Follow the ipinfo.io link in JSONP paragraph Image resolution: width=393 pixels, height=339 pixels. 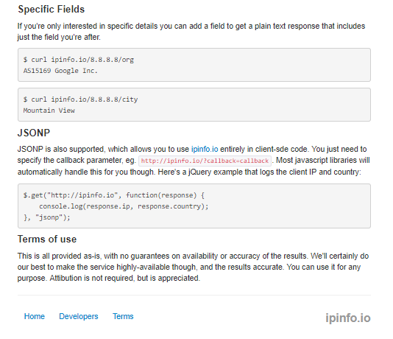click(x=205, y=149)
